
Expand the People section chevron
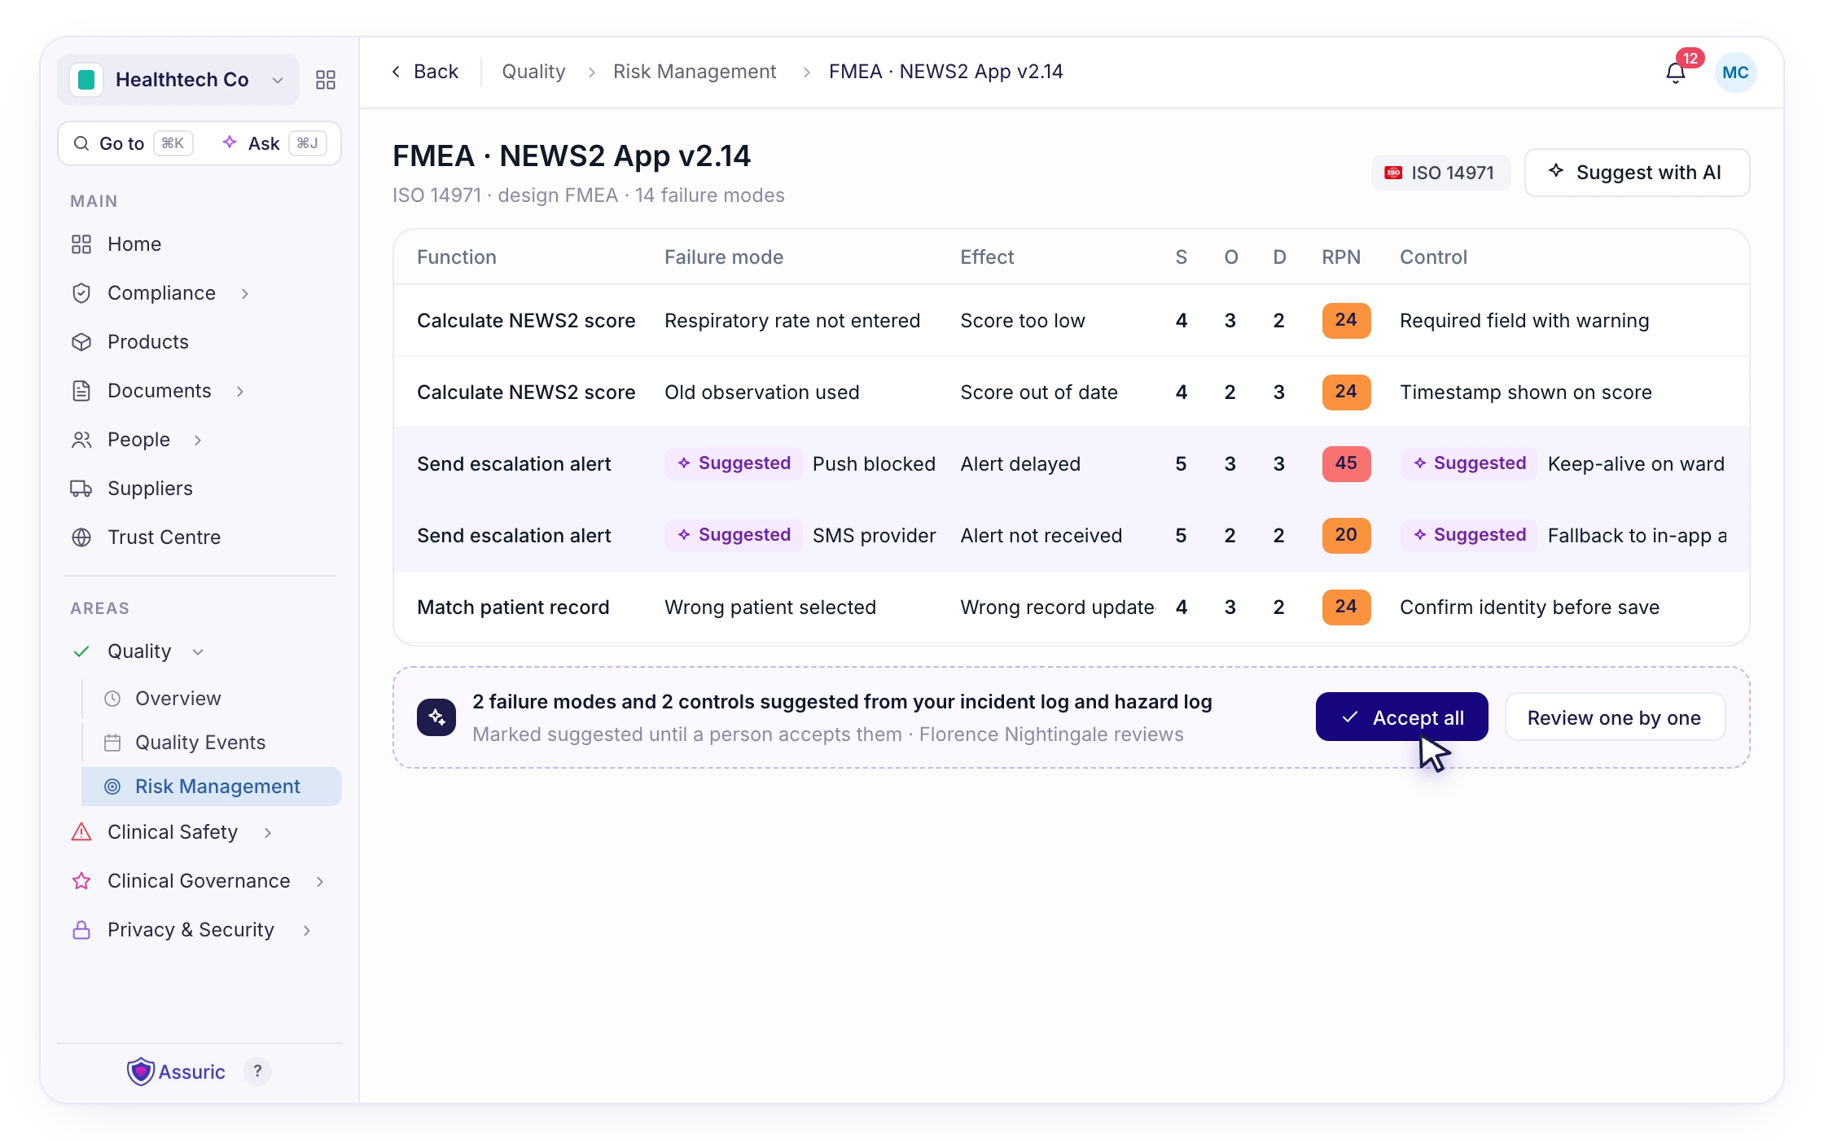(x=198, y=440)
